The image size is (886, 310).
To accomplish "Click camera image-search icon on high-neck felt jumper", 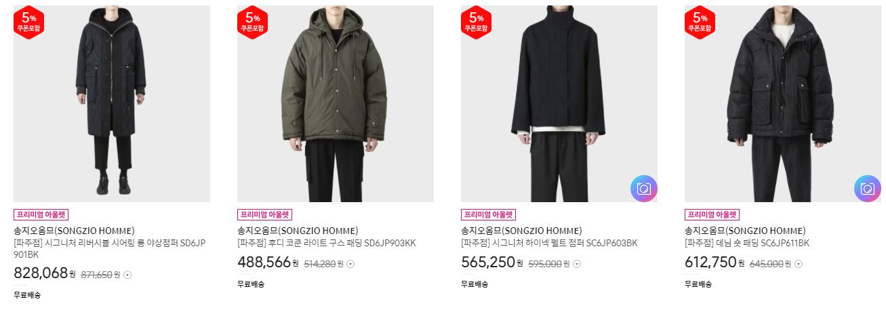I will click(x=644, y=189).
